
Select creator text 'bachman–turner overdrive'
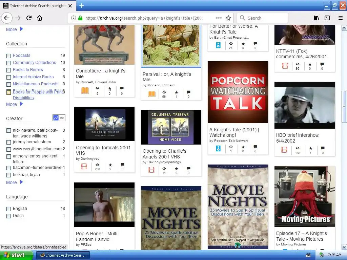[37, 168]
